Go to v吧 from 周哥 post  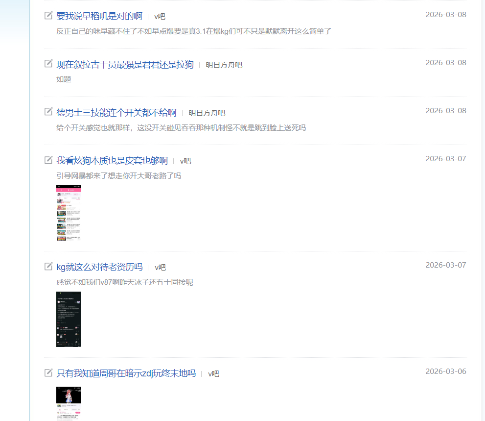pyautogui.click(x=213, y=374)
